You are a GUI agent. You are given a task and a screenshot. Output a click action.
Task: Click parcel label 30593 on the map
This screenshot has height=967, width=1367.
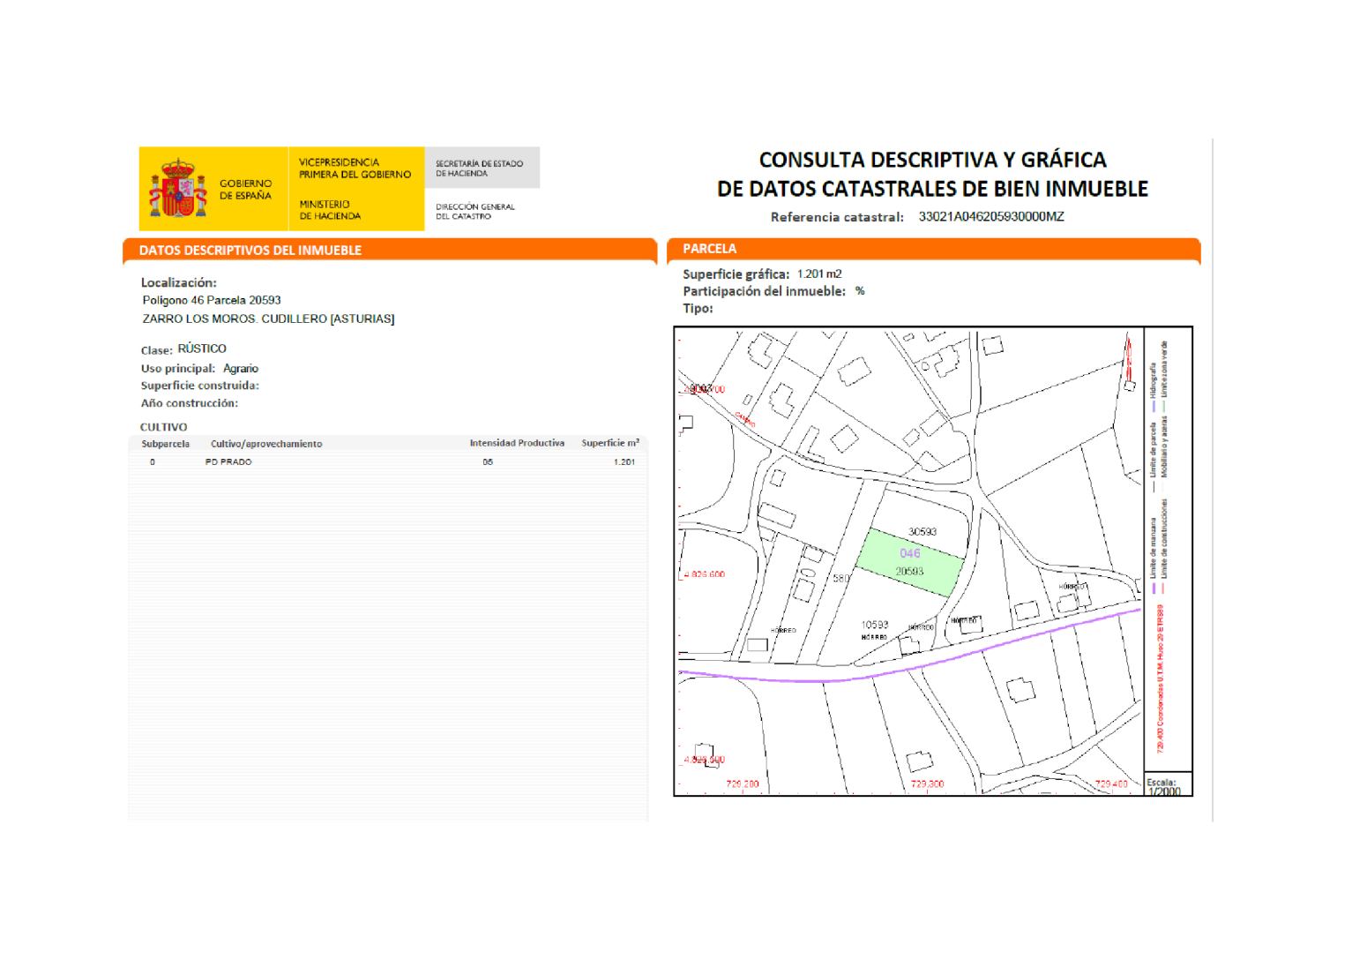coord(923,532)
